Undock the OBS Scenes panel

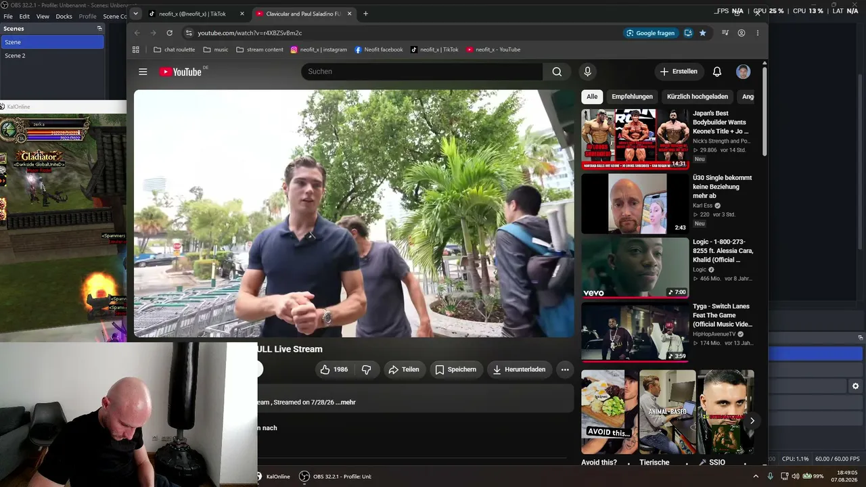click(99, 28)
